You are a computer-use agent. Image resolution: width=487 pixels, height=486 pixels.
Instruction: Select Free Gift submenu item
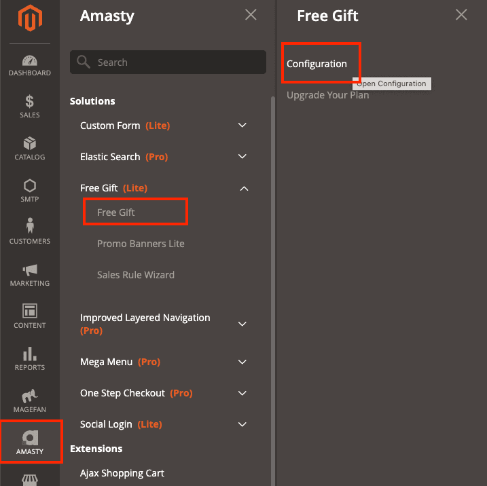pos(116,212)
